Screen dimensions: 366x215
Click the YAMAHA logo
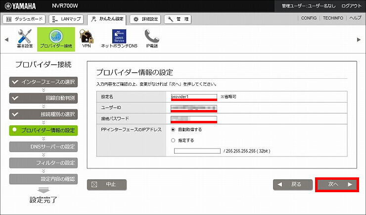click(x=20, y=6)
